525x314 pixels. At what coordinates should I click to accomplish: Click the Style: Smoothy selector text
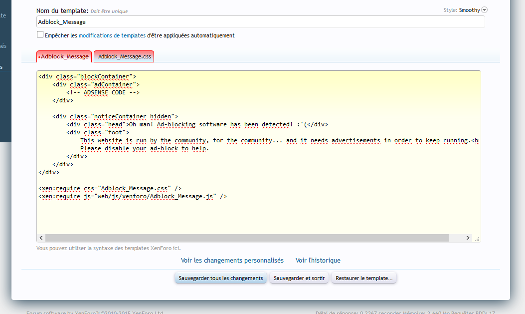[469, 10]
